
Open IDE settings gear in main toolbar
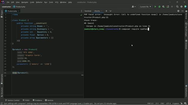point(182,7)
